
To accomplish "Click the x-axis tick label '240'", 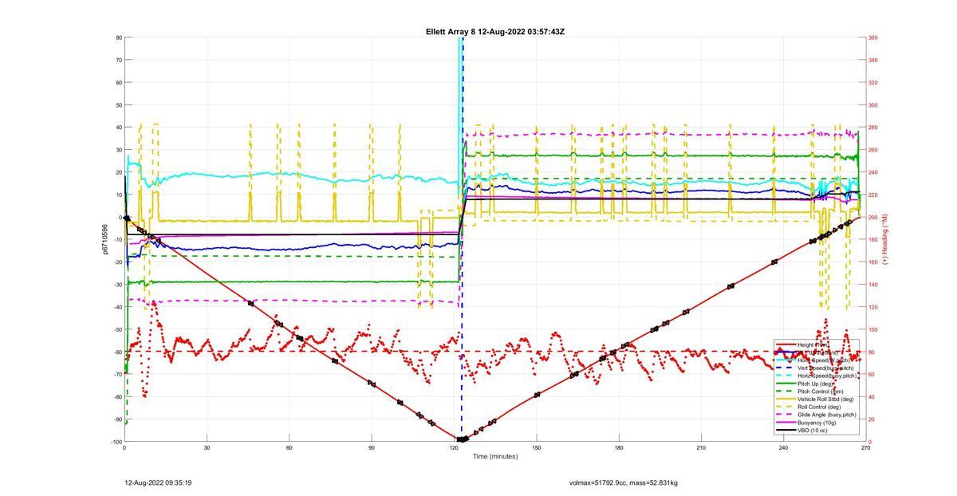I will pos(783,448).
